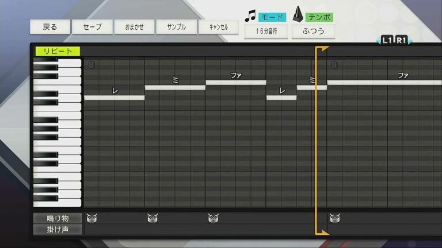Click the 戻る back button
This screenshot has width=442, height=248.
point(51,27)
